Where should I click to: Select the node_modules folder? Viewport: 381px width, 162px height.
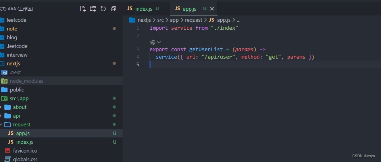[x=26, y=81]
